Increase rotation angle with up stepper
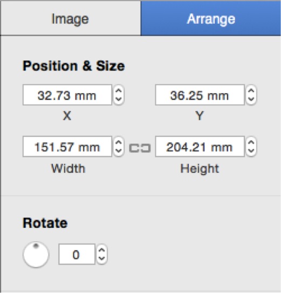The height and width of the screenshot is (293, 281). [x=101, y=250]
